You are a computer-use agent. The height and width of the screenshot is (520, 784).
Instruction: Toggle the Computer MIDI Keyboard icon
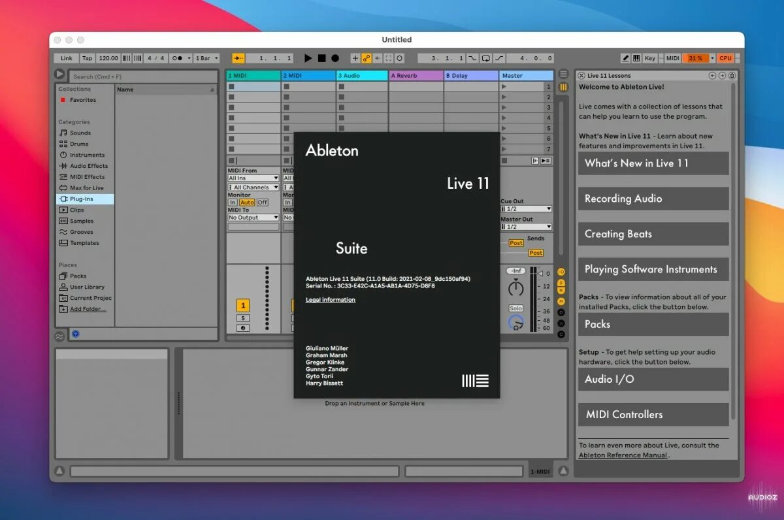636,58
